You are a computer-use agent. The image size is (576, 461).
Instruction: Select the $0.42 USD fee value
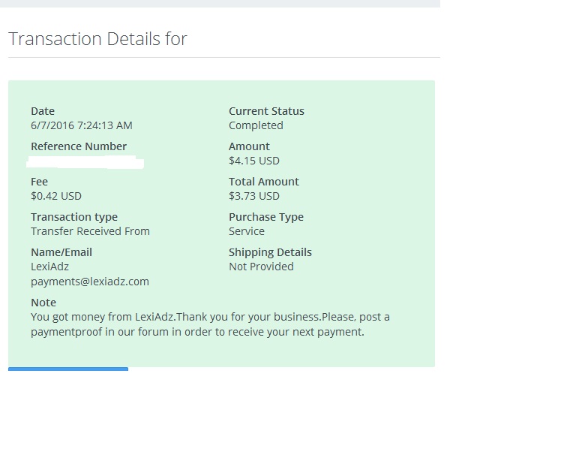[56, 196]
